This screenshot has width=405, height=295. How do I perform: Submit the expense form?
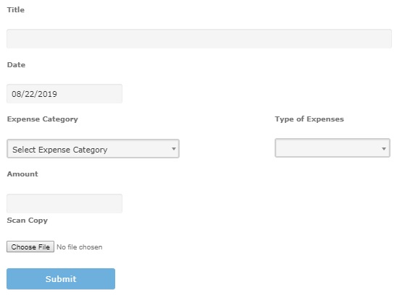tap(61, 279)
